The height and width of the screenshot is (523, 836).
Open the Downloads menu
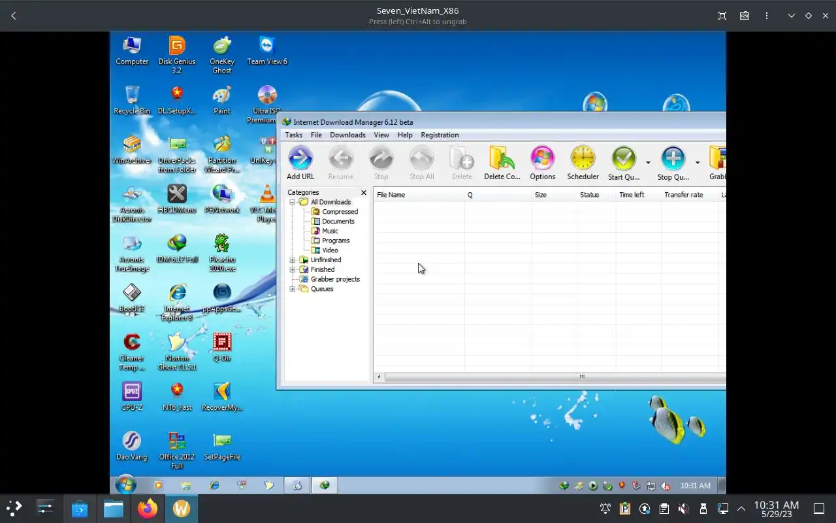point(347,135)
